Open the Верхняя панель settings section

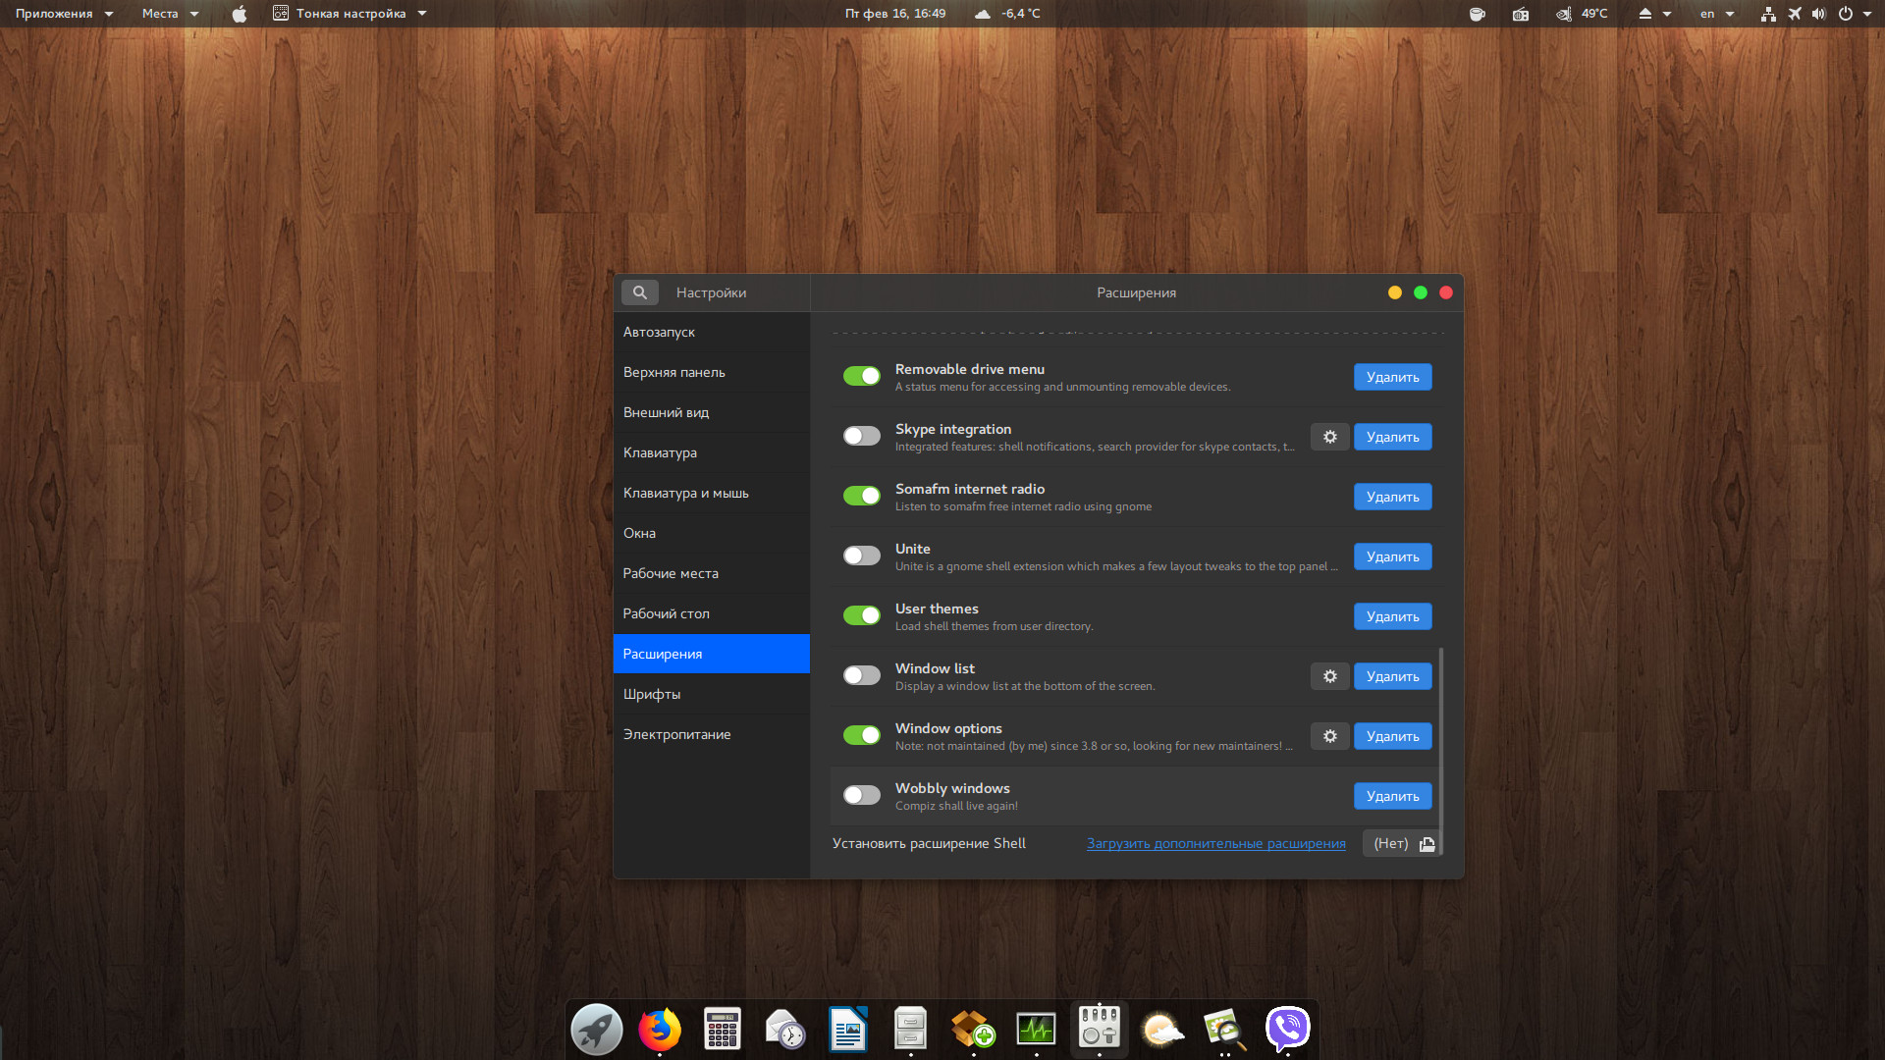[673, 372]
